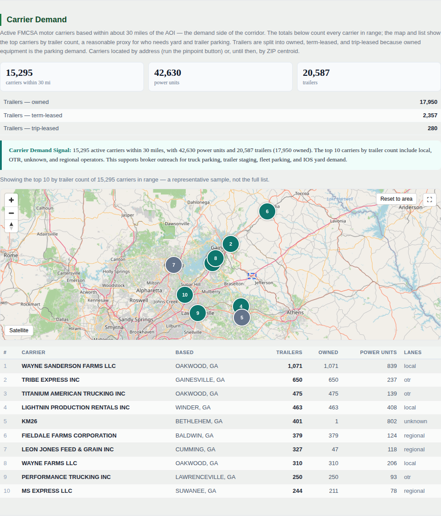Select map marker number 6
441x516 pixels.
[267, 211]
